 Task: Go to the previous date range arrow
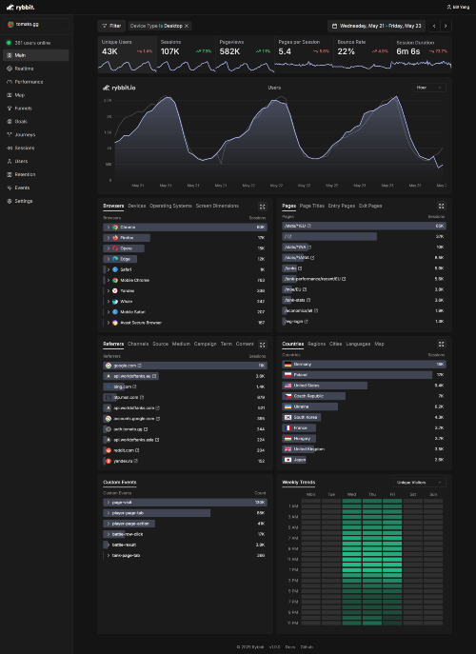[x=434, y=26]
